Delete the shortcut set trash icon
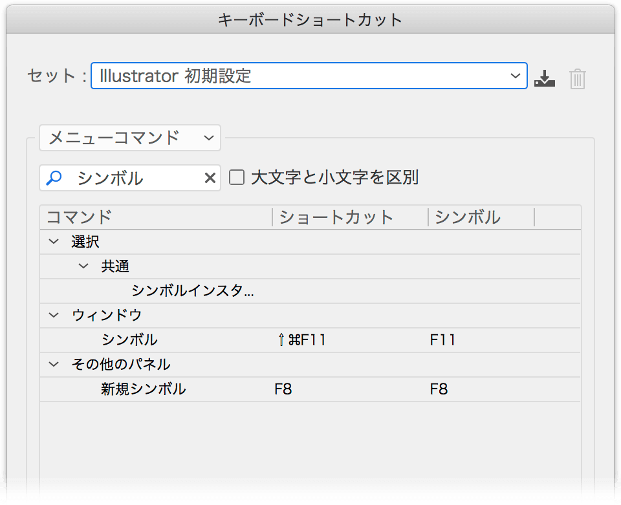 pyautogui.click(x=578, y=78)
